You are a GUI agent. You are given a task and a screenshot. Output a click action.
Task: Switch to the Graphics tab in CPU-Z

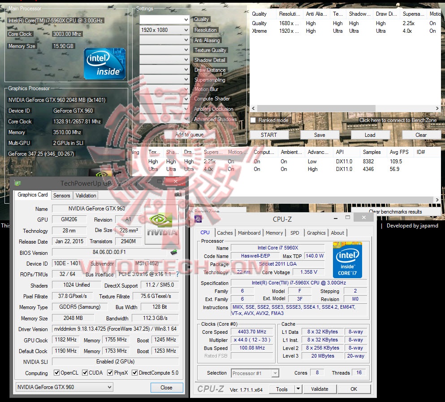coord(316,233)
